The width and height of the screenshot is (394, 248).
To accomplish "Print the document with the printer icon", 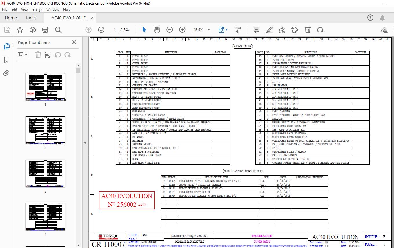I will [45, 30].
